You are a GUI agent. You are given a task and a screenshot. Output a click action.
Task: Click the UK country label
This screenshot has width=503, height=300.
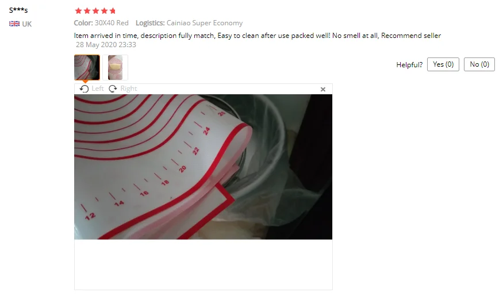[26, 24]
